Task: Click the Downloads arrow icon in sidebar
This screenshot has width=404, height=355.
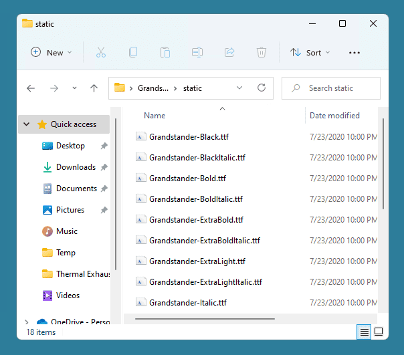Action: coord(47,167)
